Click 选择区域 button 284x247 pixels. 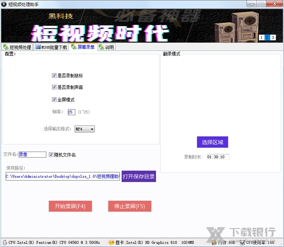pyautogui.click(x=213, y=142)
